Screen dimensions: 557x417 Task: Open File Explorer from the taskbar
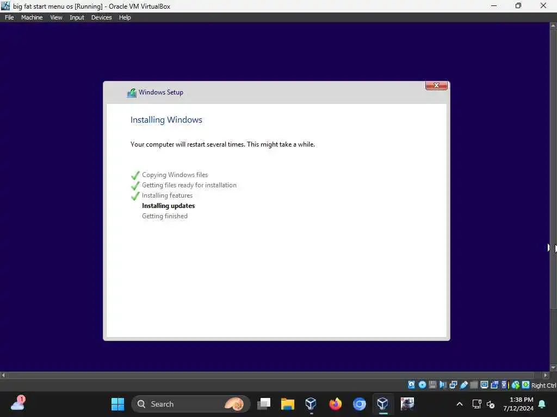(x=287, y=404)
